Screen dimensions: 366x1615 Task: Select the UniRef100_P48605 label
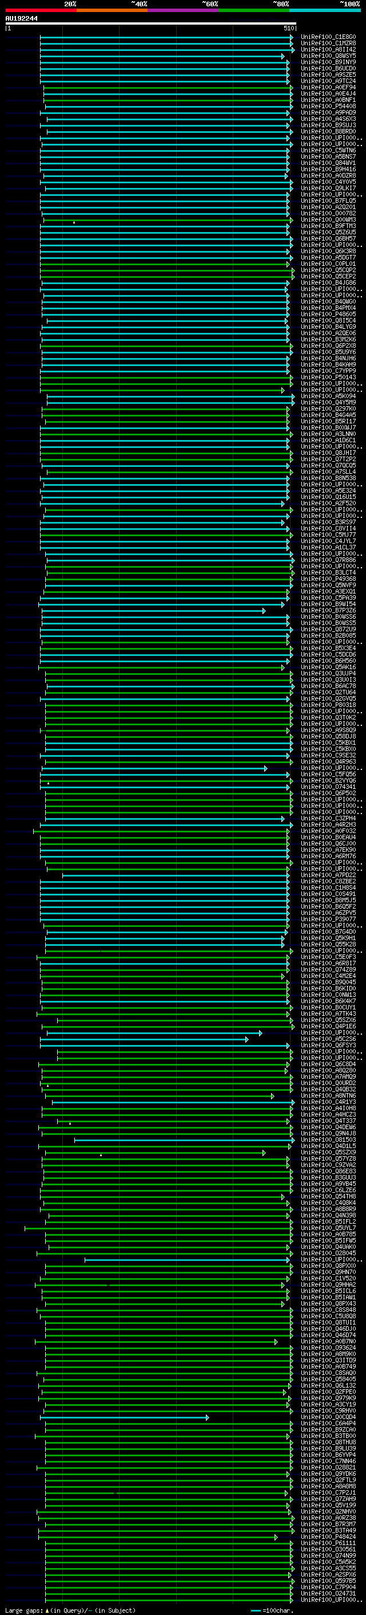(x=328, y=314)
